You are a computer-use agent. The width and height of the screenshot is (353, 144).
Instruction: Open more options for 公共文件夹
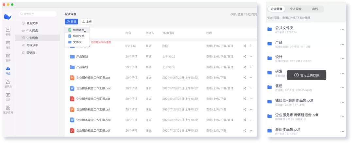(x=342, y=30)
